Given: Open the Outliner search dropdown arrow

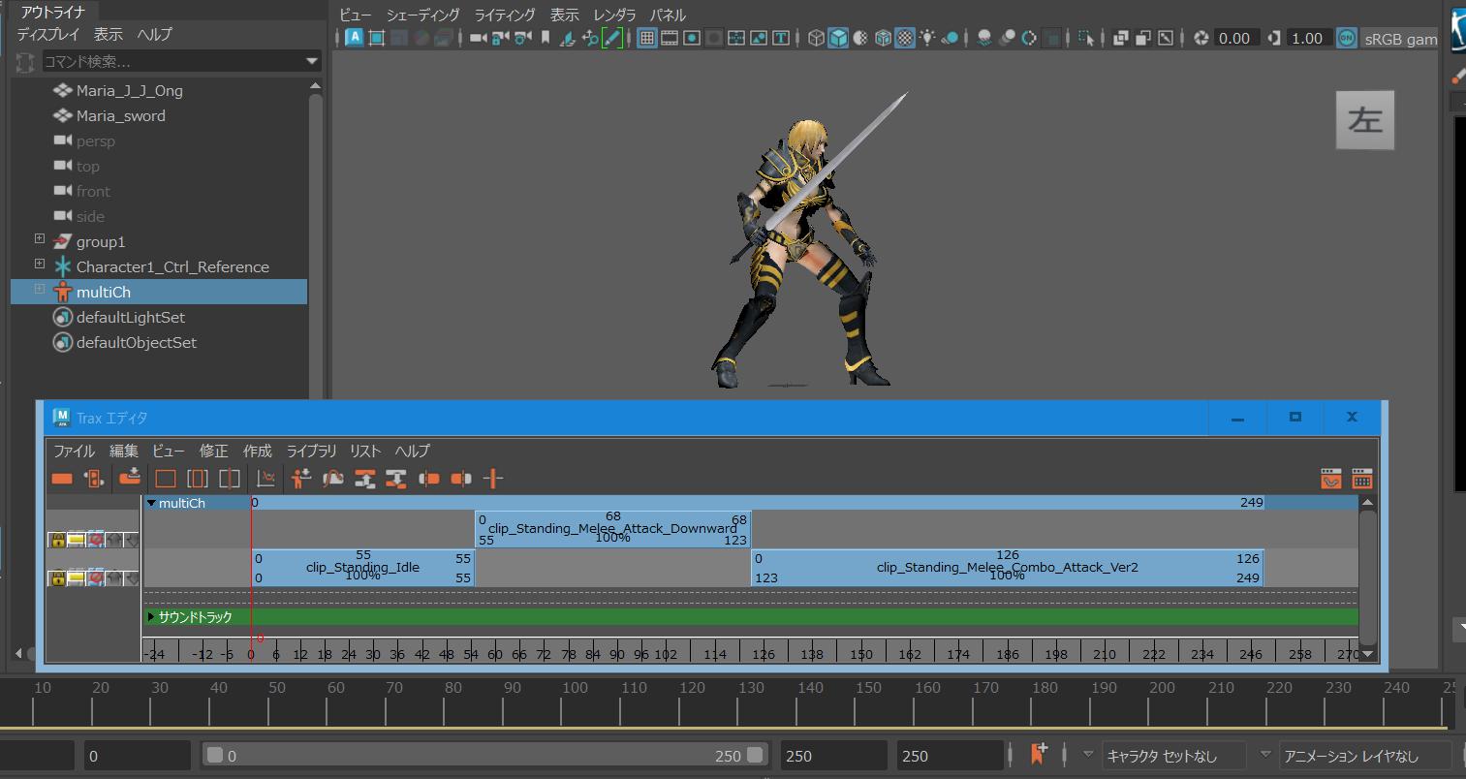Looking at the screenshot, I should pyautogui.click(x=312, y=61).
